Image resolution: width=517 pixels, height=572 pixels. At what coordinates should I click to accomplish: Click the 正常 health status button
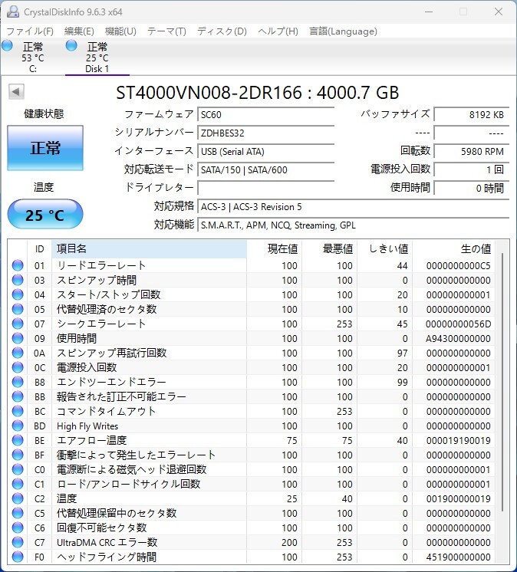pyautogui.click(x=45, y=148)
